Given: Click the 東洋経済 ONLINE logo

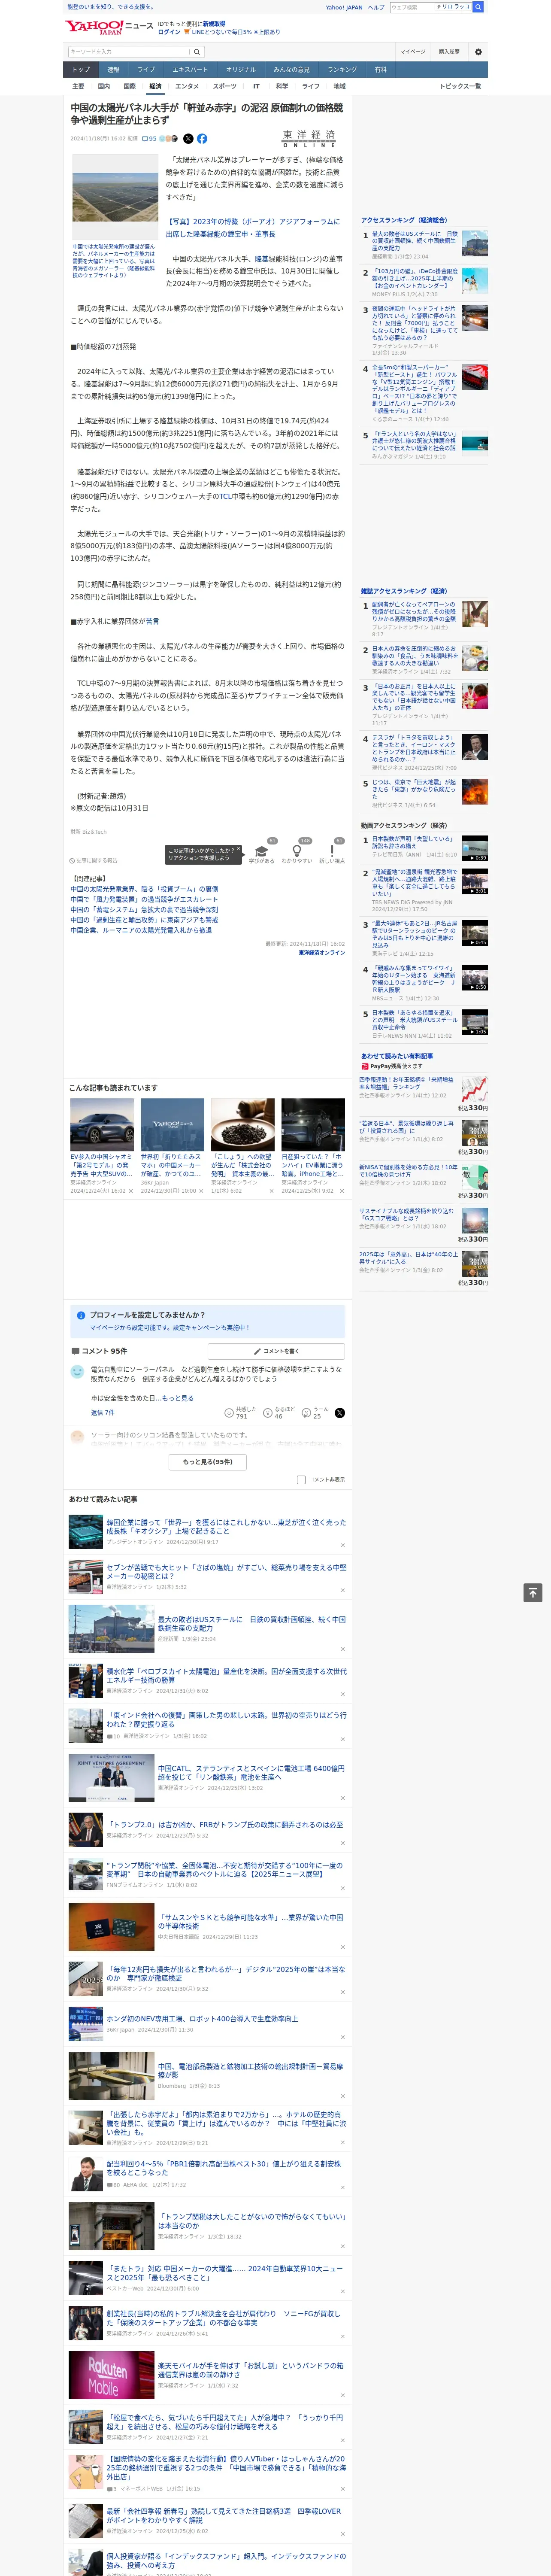Looking at the screenshot, I should [x=309, y=139].
